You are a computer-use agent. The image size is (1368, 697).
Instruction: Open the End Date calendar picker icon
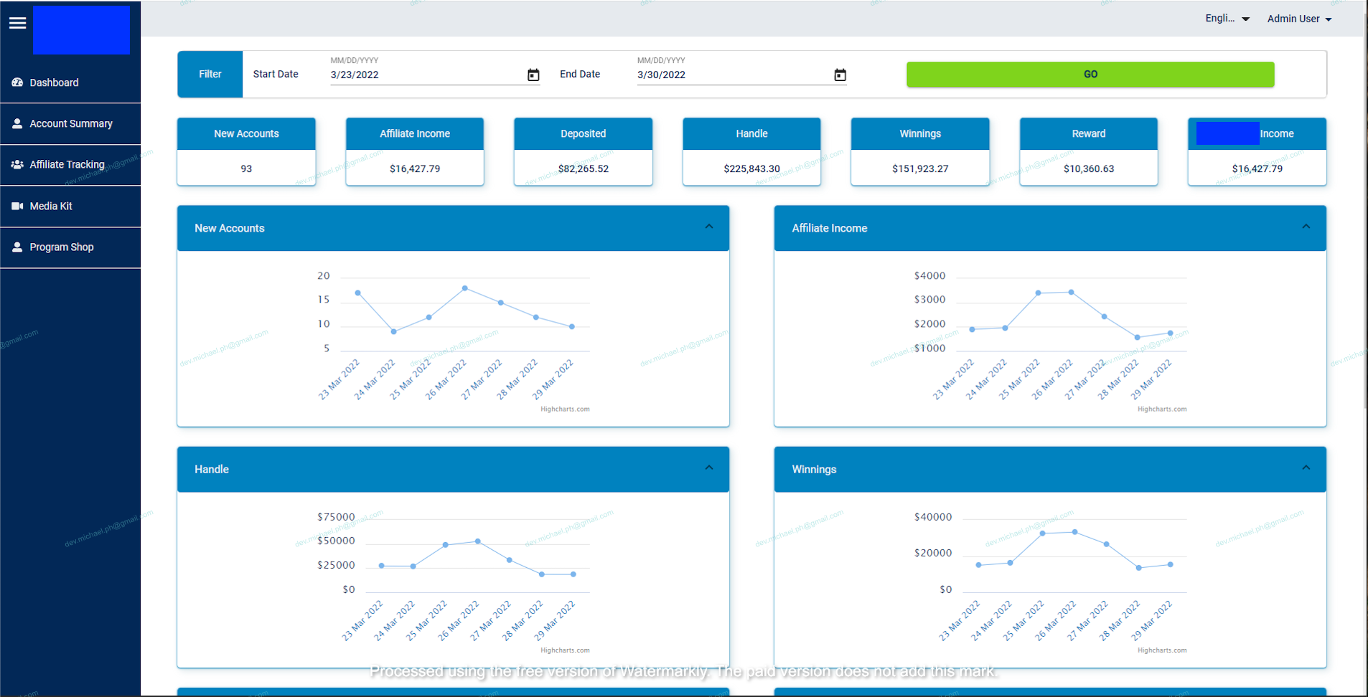pyautogui.click(x=840, y=75)
